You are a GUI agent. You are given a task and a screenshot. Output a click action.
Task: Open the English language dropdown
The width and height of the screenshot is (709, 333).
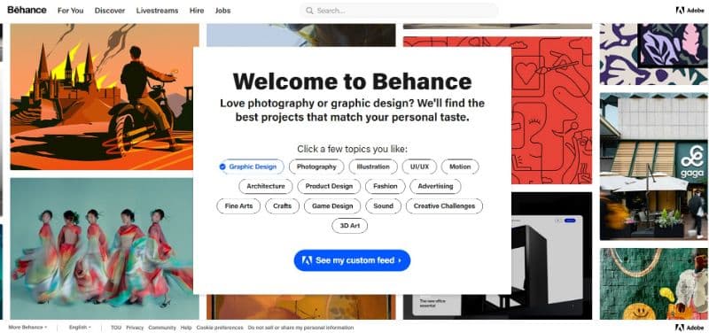pyautogui.click(x=80, y=328)
